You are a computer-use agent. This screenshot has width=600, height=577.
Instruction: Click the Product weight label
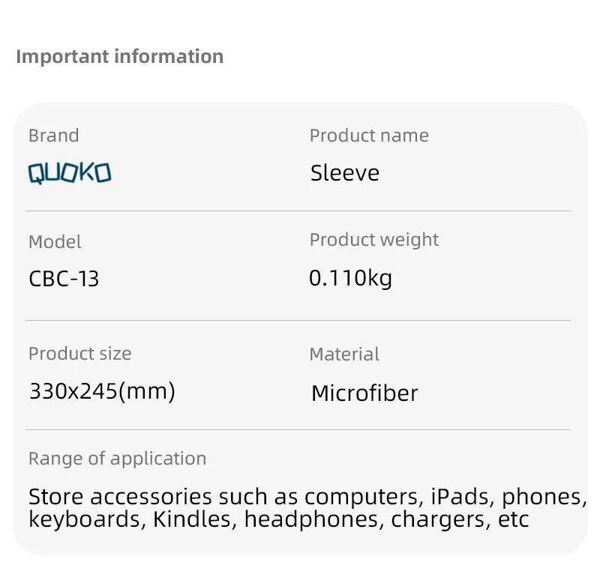tap(373, 240)
